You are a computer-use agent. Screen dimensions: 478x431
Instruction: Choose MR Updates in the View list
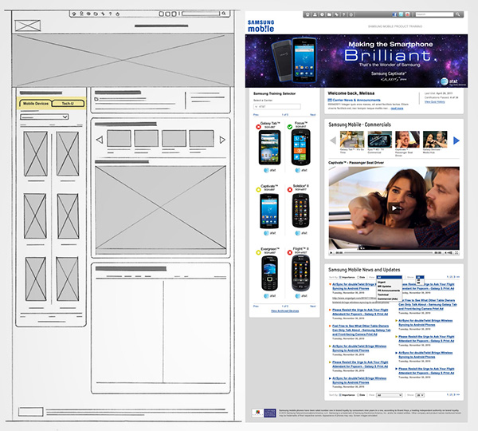pos(384,287)
